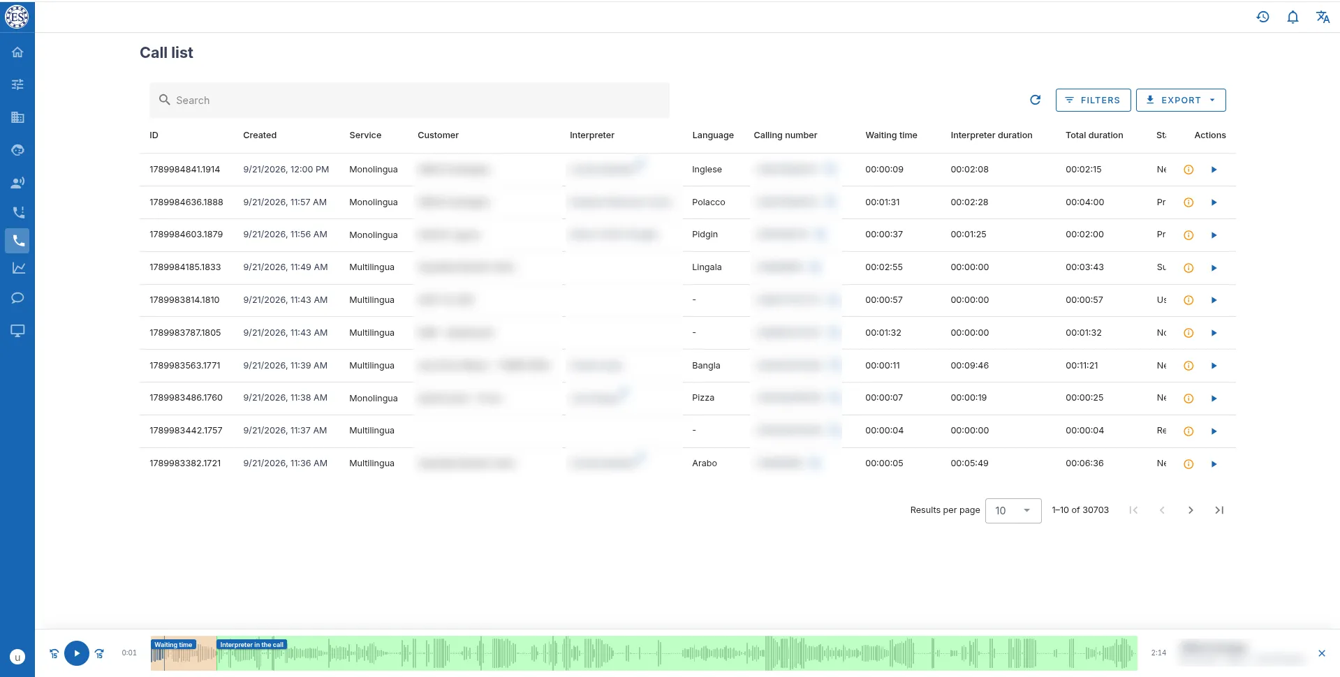Open the Home icon in the sidebar

(17, 52)
